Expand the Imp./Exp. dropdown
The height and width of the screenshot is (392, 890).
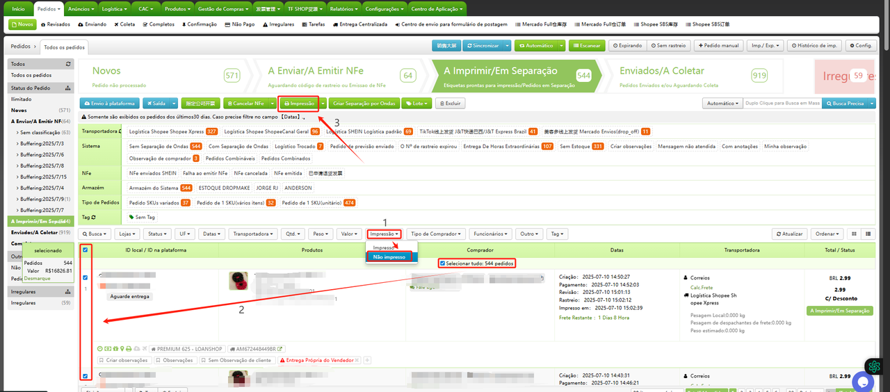(765, 46)
